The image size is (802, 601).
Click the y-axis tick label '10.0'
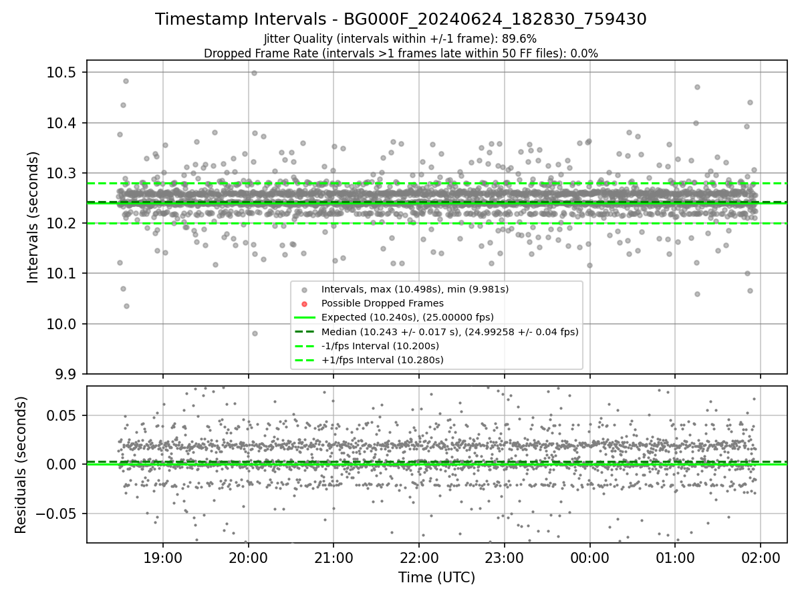(x=61, y=324)
